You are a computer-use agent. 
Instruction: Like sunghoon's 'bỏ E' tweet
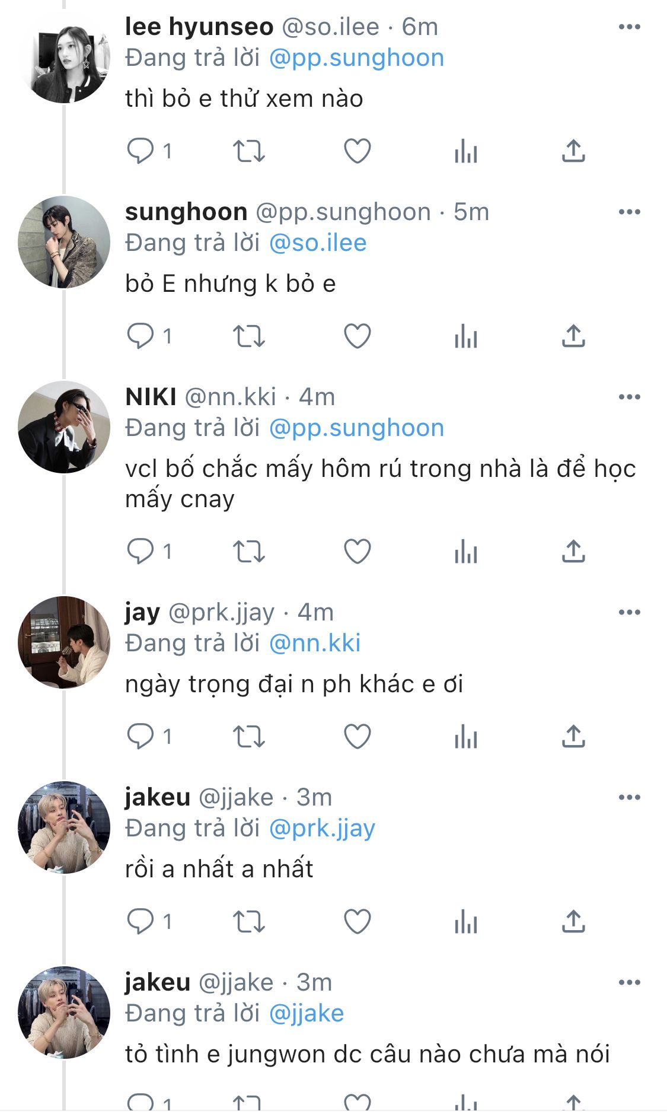pos(358,336)
